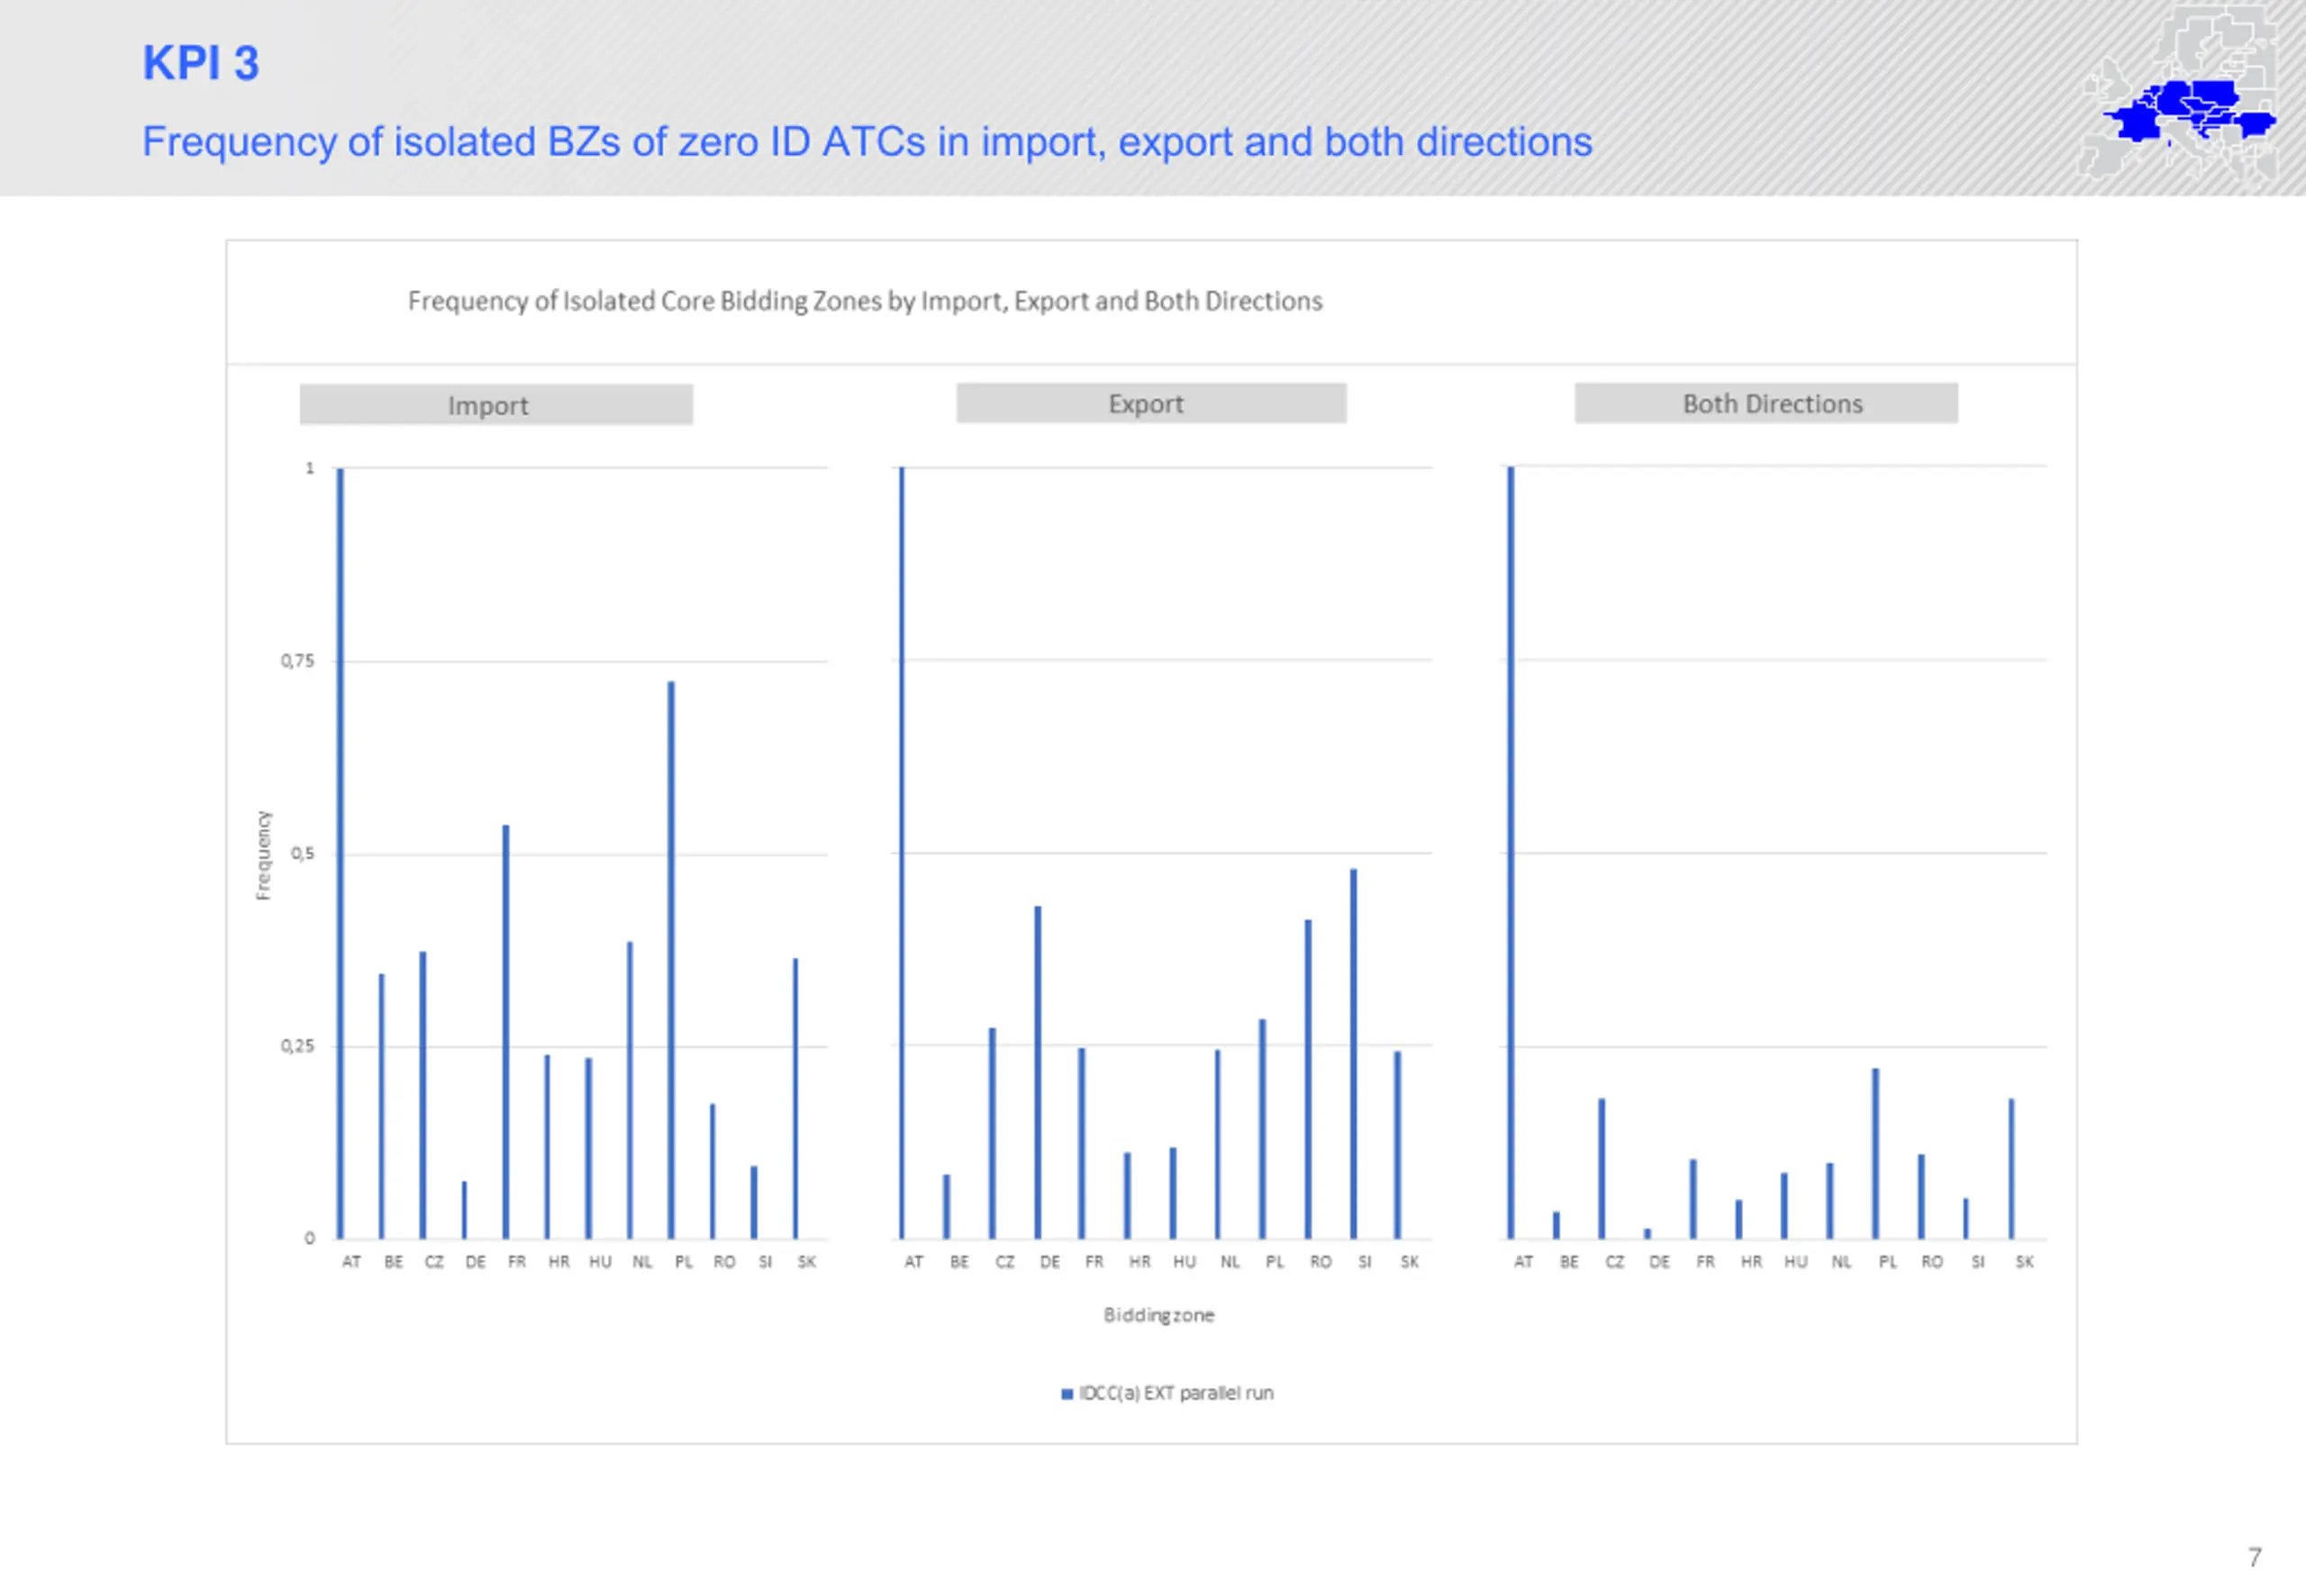Click the slide subtitle about isolated BZs
Image resolution: width=2306 pixels, height=1596 pixels.
point(866,142)
